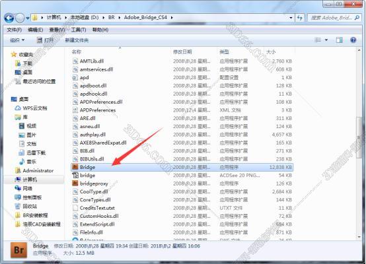Image resolution: width=366 pixels, height=264 pixels.
Task: Select 计算机 in the address path
Action: (x=54, y=18)
